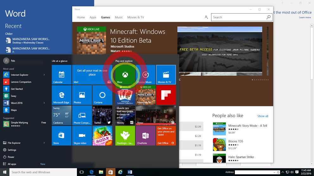The image size is (314, 176).
Task: Open the Money news tile
Action: 125,115
